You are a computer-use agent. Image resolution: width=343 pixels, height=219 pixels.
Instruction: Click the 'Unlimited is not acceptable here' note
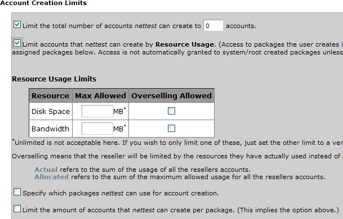click(177, 143)
